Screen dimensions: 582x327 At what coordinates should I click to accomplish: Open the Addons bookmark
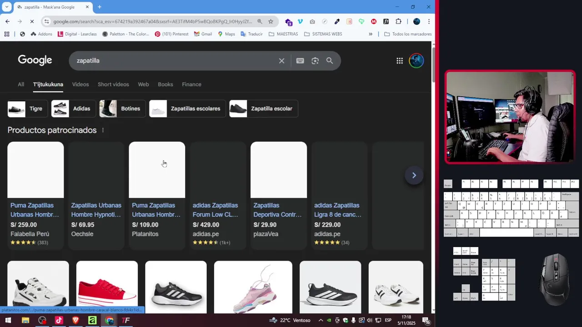click(x=41, y=34)
